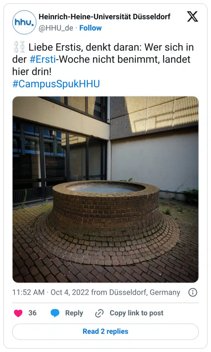Open the #CampusSpukHHU hashtag

coord(56,84)
